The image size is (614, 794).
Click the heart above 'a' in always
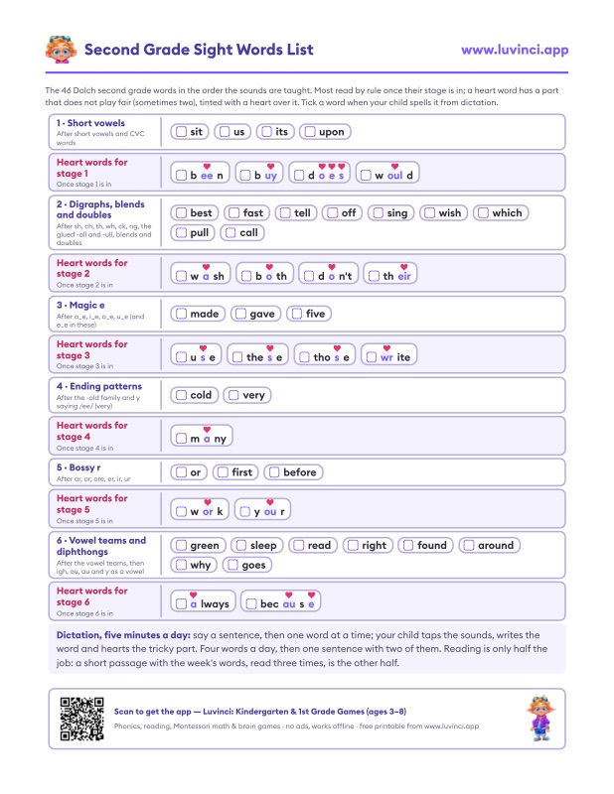click(x=193, y=595)
